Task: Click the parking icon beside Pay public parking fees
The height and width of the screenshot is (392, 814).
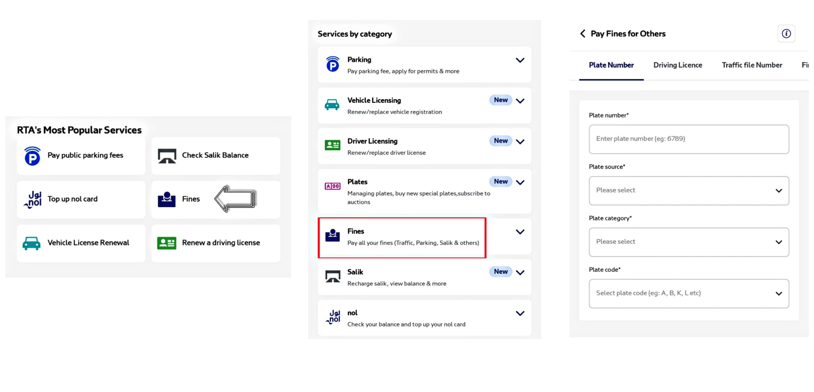Action: click(32, 156)
